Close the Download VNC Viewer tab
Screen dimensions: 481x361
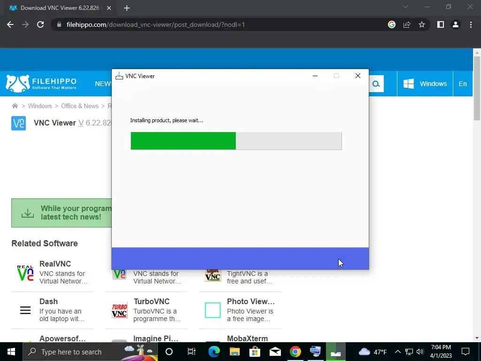pos(109,8)
